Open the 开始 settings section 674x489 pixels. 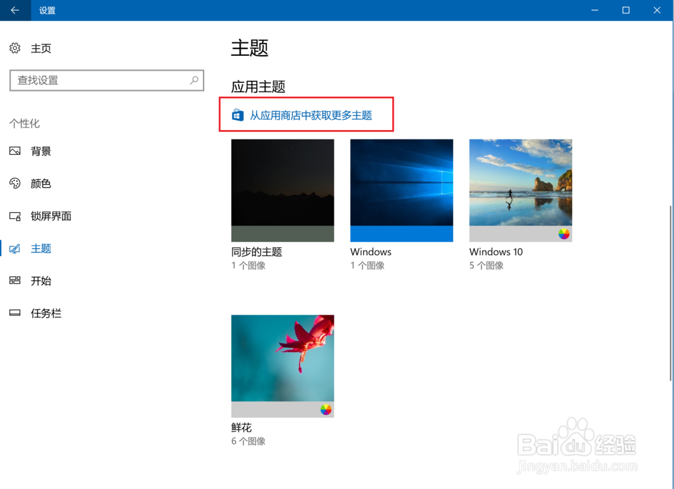41,281
